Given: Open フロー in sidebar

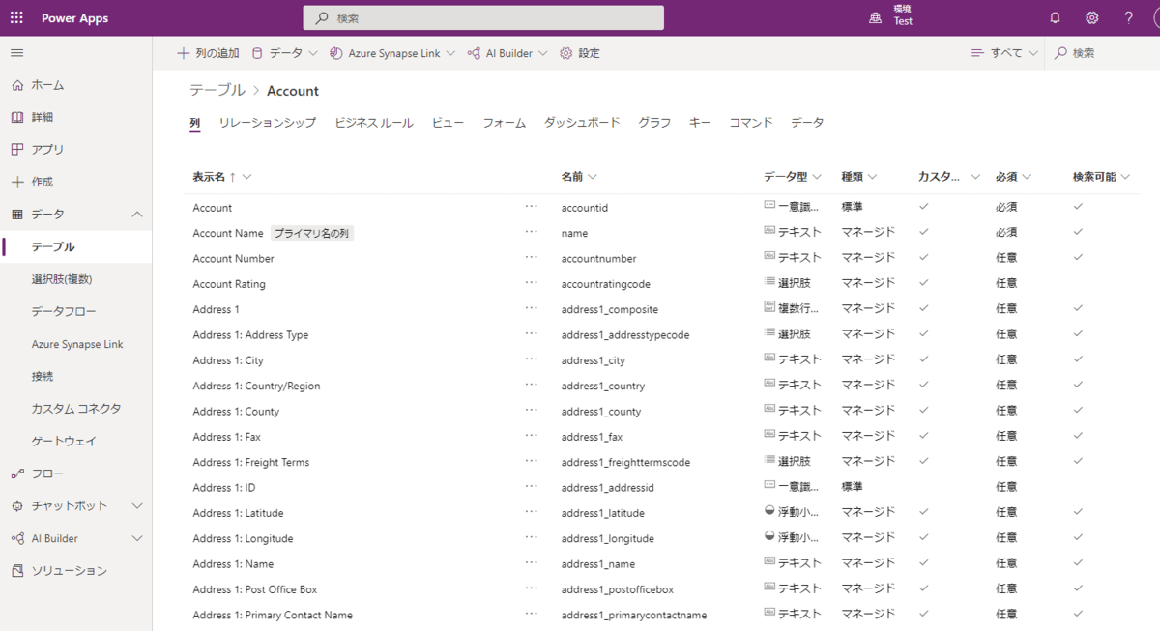Looking at the screenshot, I should tap(47, 473).
